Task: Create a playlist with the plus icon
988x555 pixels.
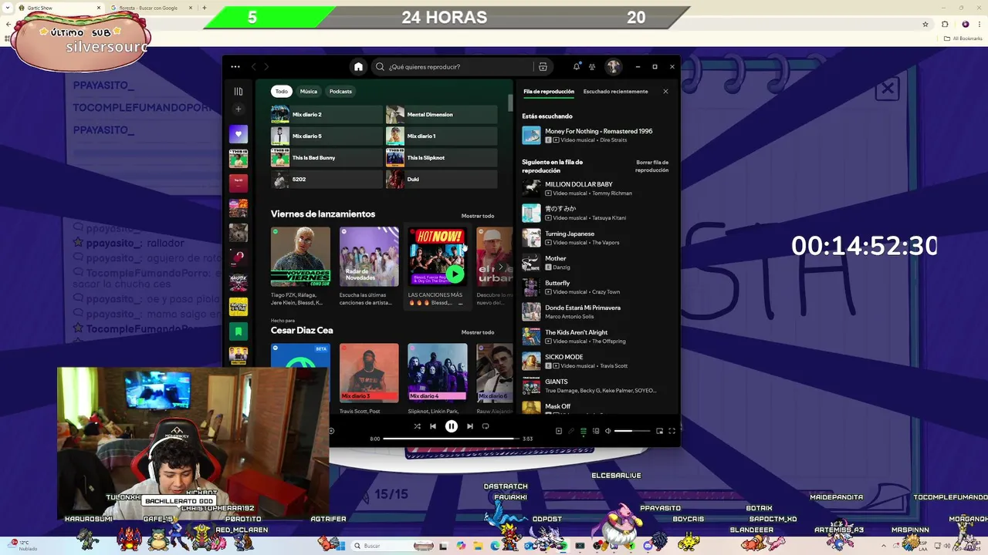Action: pos(239,109)
